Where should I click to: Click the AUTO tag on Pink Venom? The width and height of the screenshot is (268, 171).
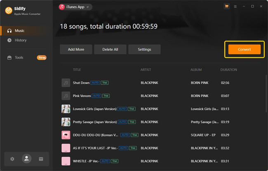point(96,96)
